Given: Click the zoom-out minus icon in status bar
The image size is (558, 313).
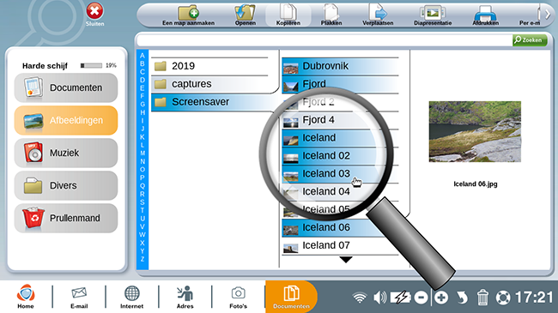Looking at the screenshot, I should tap(421, 298).
